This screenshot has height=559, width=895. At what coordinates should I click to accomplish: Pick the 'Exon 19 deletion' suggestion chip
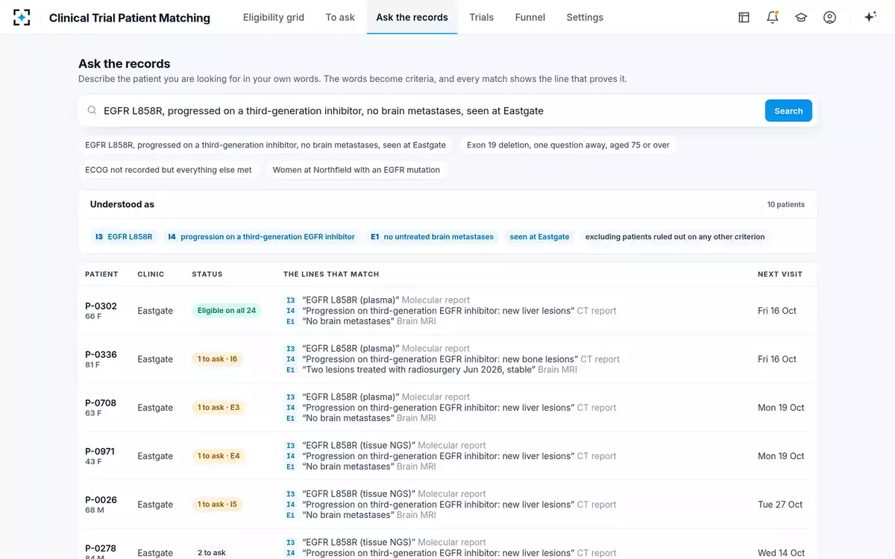pyautogui.click(x=568, y=145)
